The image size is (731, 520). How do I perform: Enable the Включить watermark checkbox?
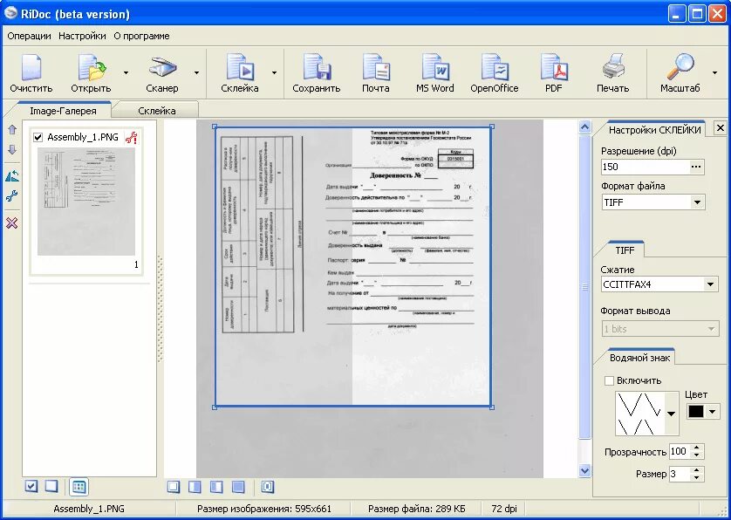click(x=609, y=380)
